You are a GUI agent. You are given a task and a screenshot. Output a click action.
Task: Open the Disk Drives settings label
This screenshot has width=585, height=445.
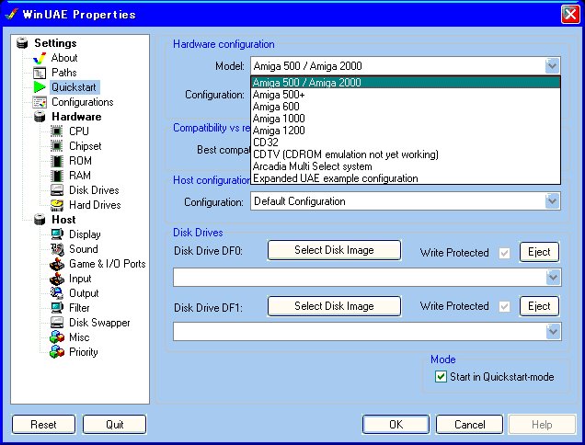pyautogui.click(x=94, y=190)
